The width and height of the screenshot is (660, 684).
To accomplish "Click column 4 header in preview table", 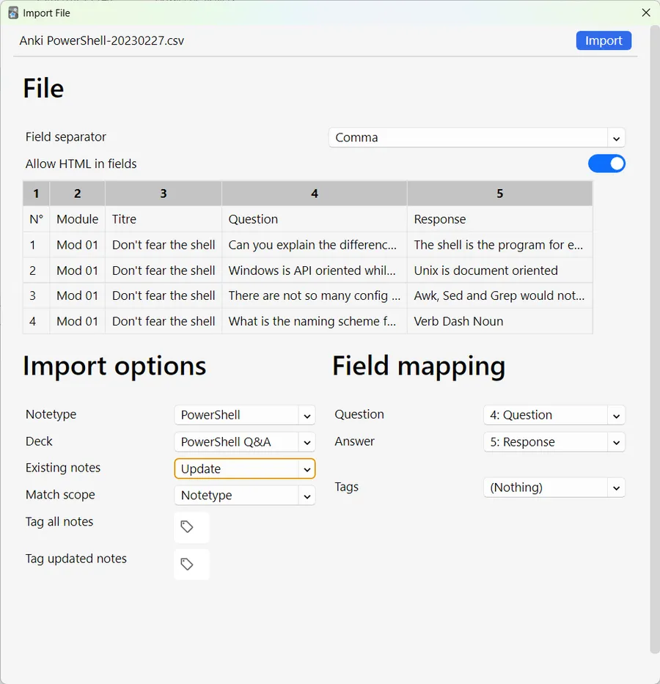I will 315,194.
